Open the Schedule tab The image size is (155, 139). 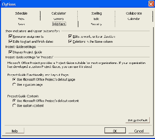coord(21,13)
